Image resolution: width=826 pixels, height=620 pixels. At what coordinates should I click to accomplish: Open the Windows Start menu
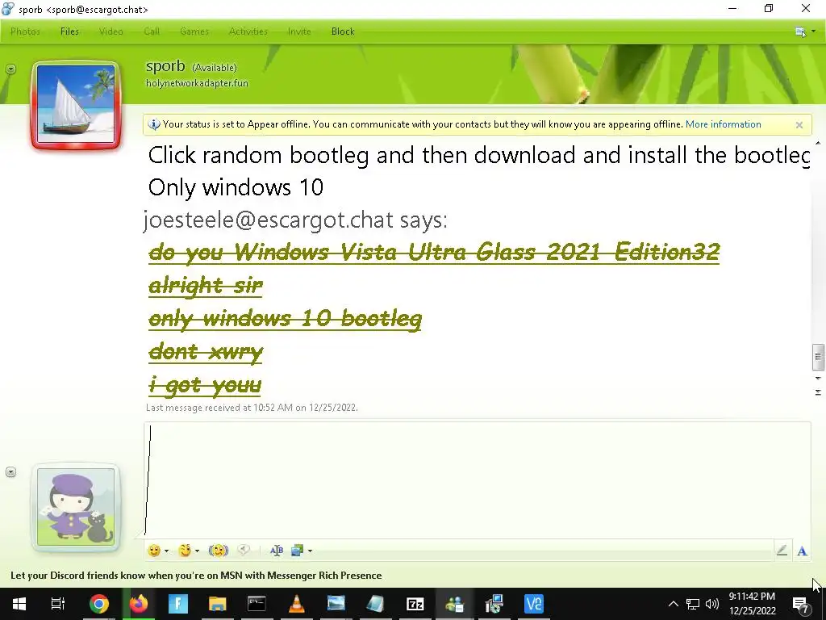tap(19, 604)
